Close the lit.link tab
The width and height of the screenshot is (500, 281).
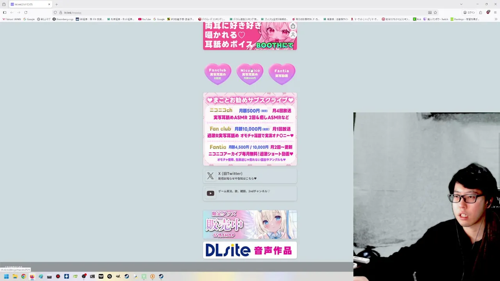[x=49, y=4]
